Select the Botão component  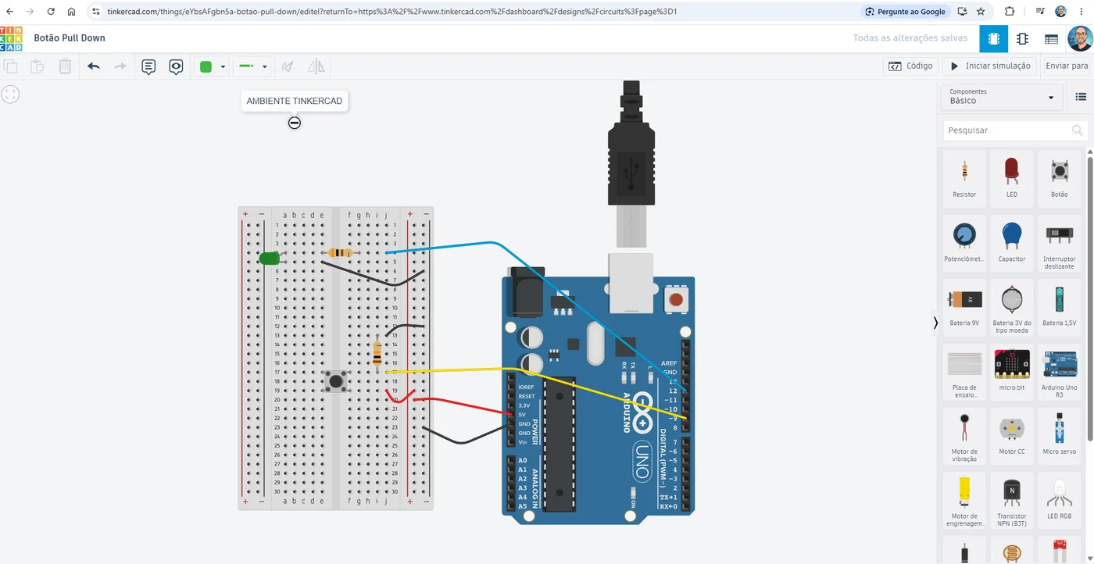(1059, 178)
